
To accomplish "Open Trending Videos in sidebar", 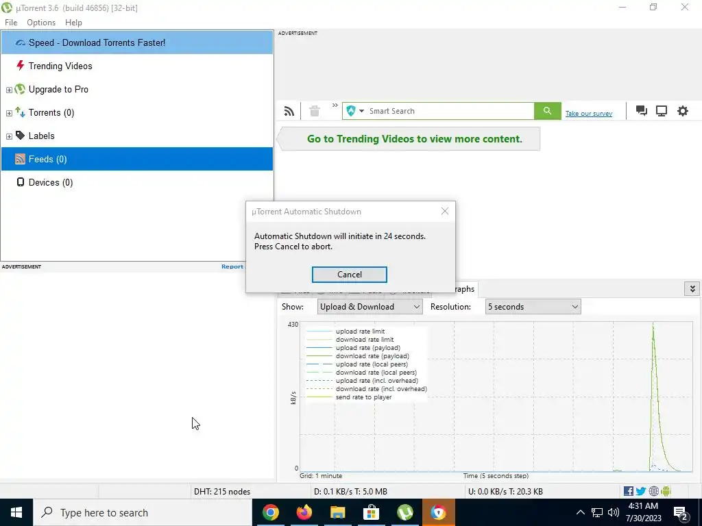I will (x=137, y=66).
